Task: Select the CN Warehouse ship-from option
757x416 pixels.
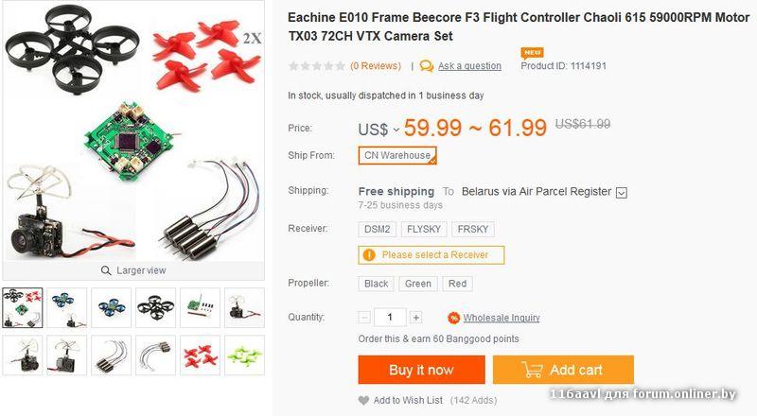Action: click(397, 155)
